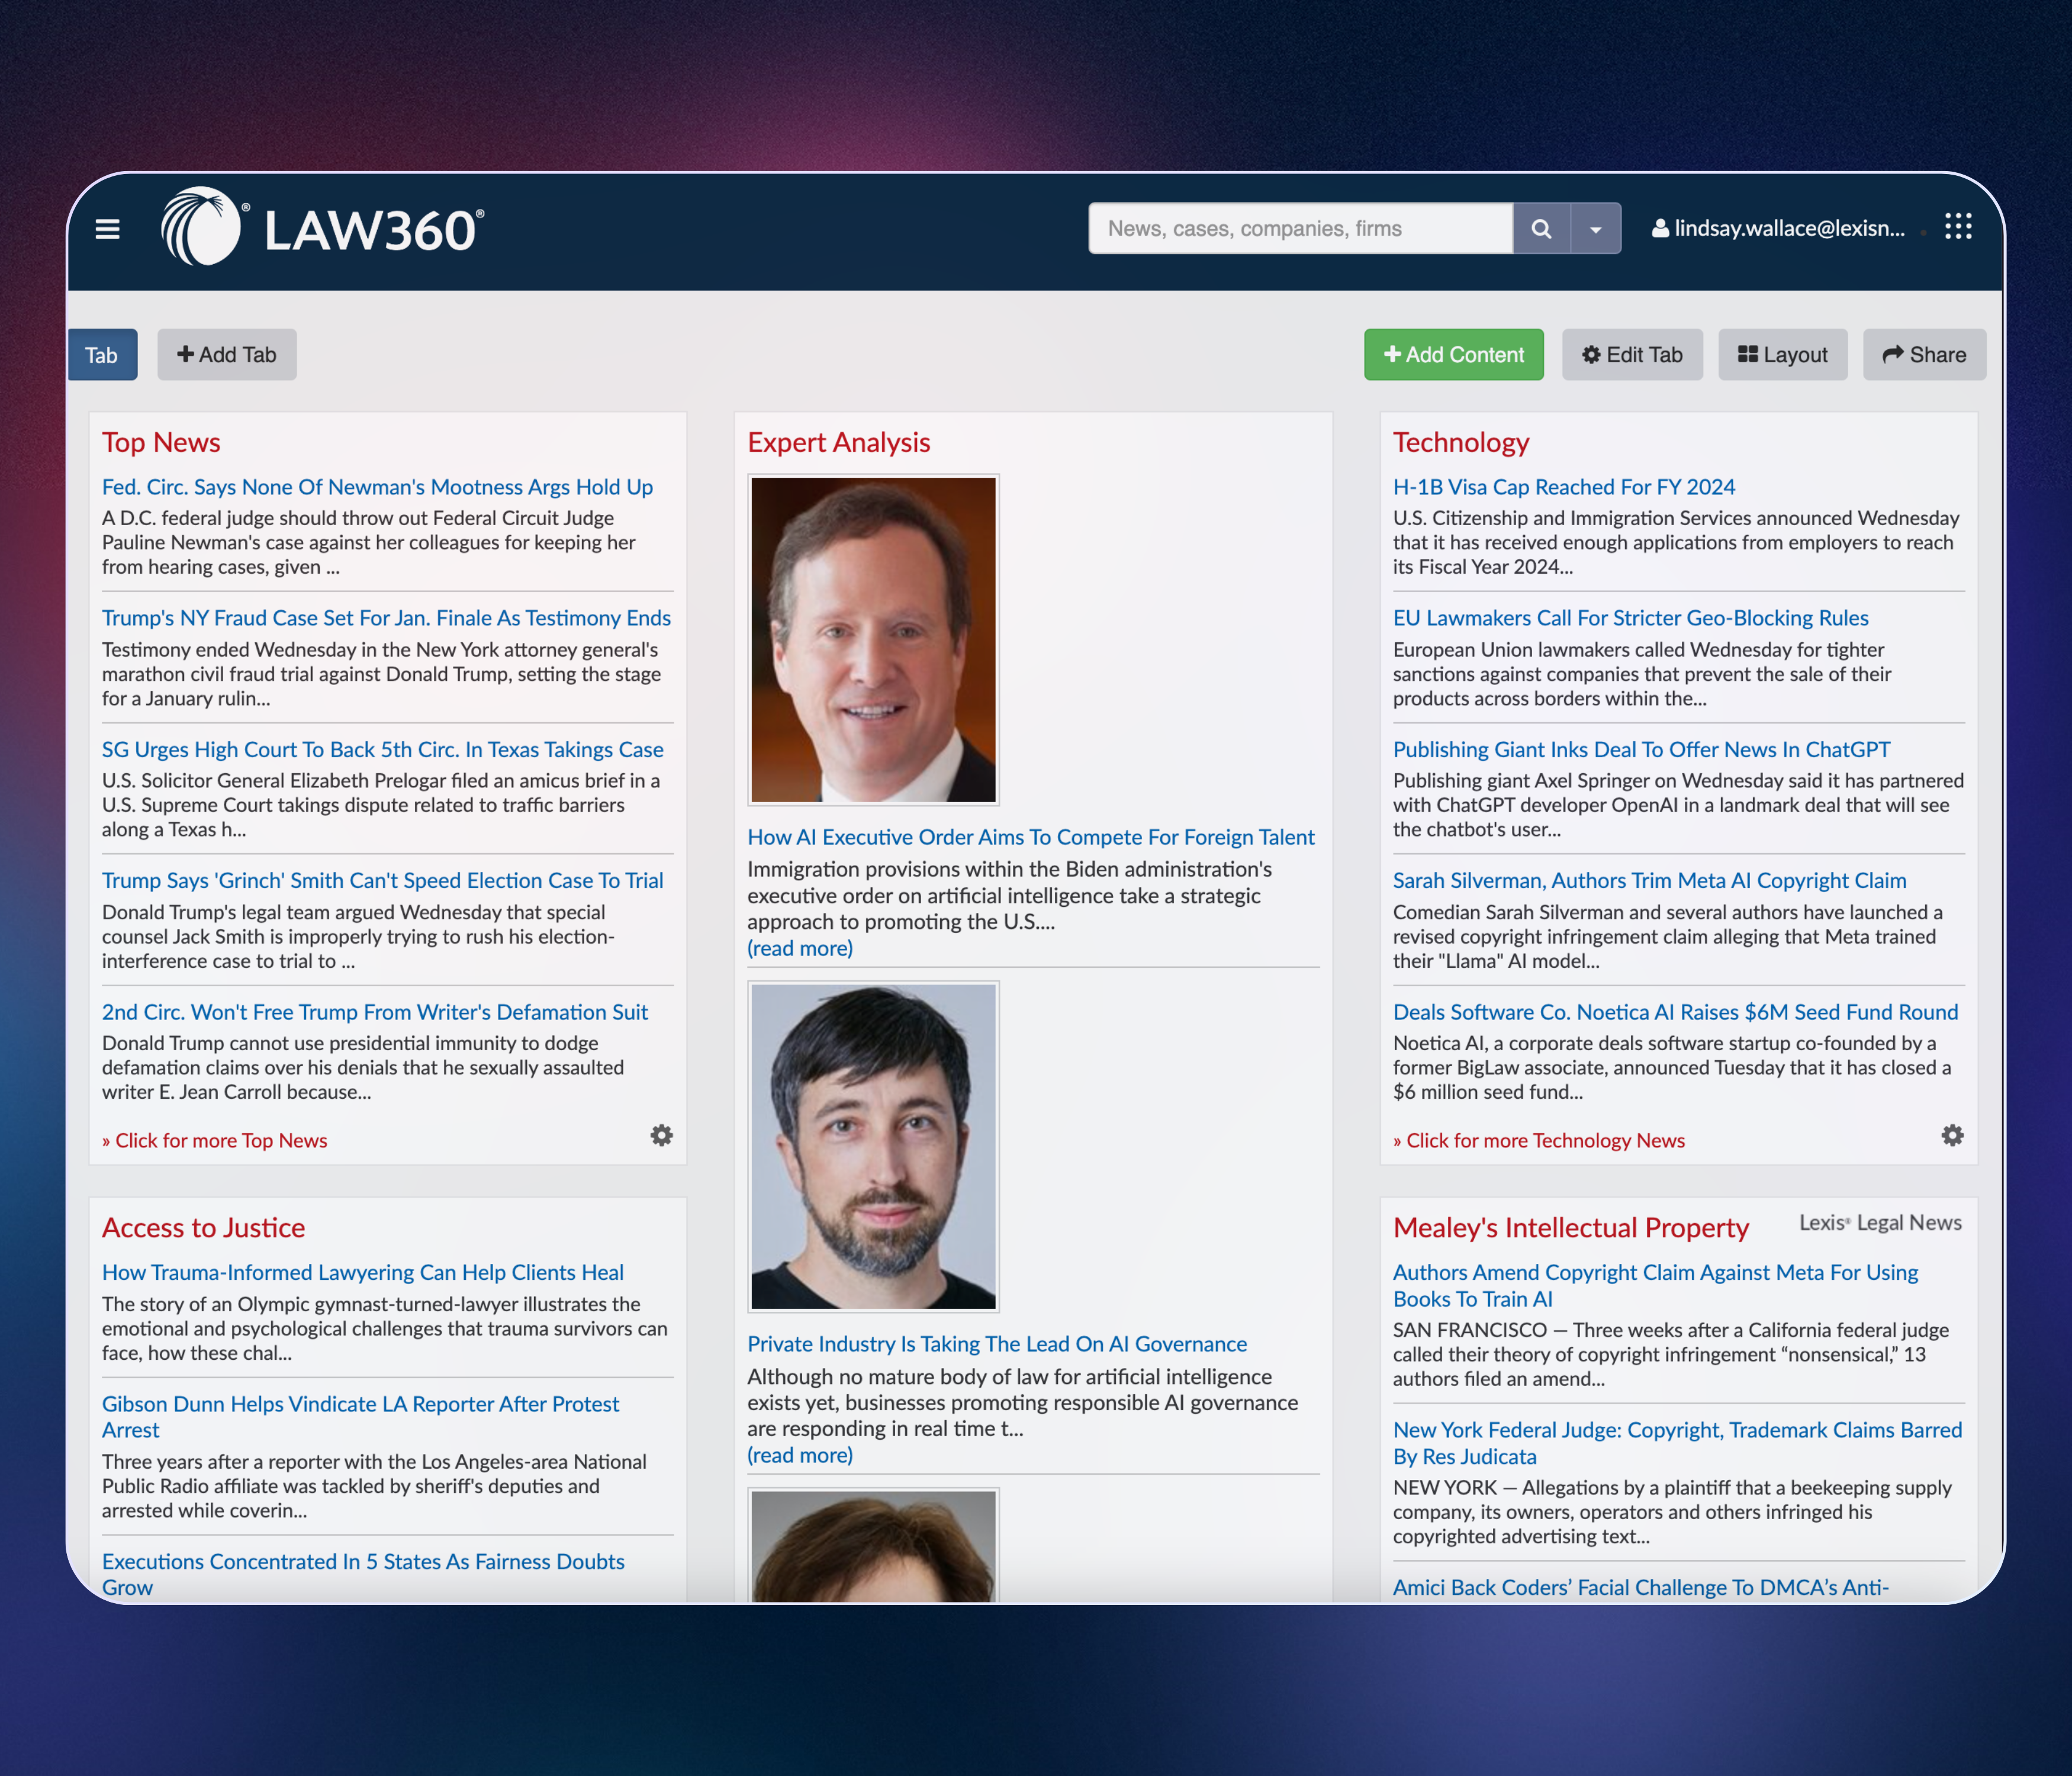
Task: Click read more under AI Governance article
Action: tap(800, 1455)
